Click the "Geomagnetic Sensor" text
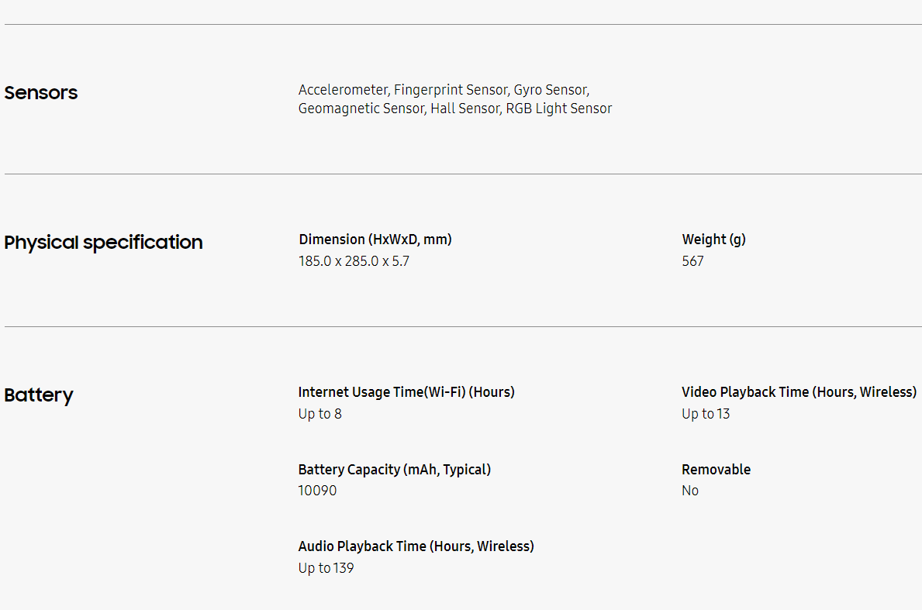Screen dimensions: 922x610 pos(361,109)
